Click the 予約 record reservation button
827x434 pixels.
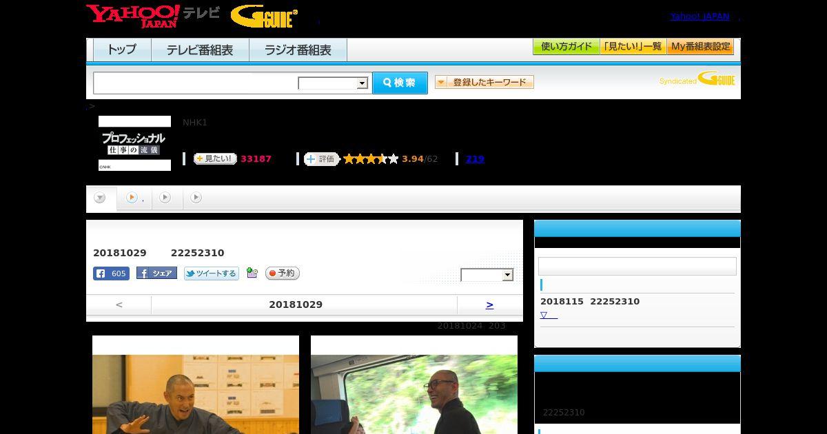[283, 273]
